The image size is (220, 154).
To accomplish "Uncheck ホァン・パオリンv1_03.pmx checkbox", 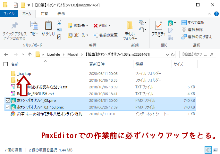I will pos(8,101).
